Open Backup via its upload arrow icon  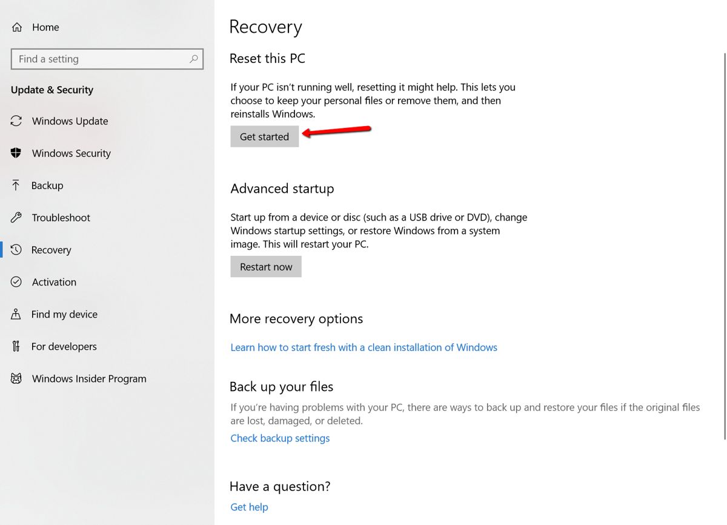(x=16, y=185)
